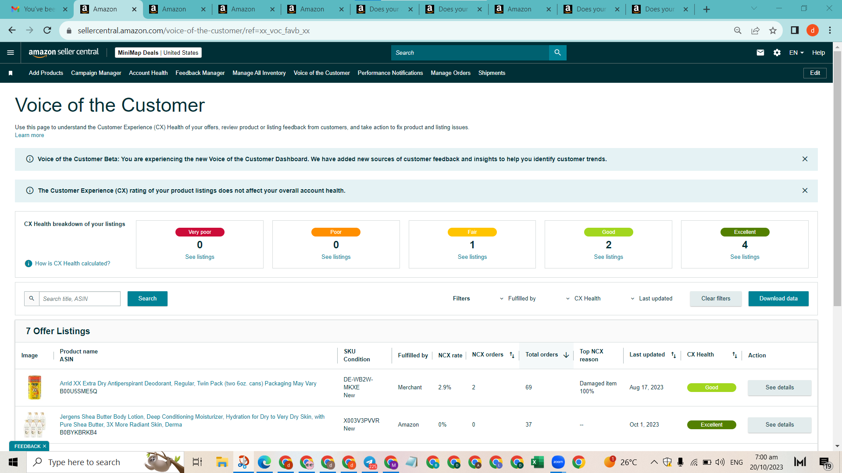Screen dimensions: 842x473
Task: Open the Chrome tab search chevron
Action: click(x=754, y=8)
